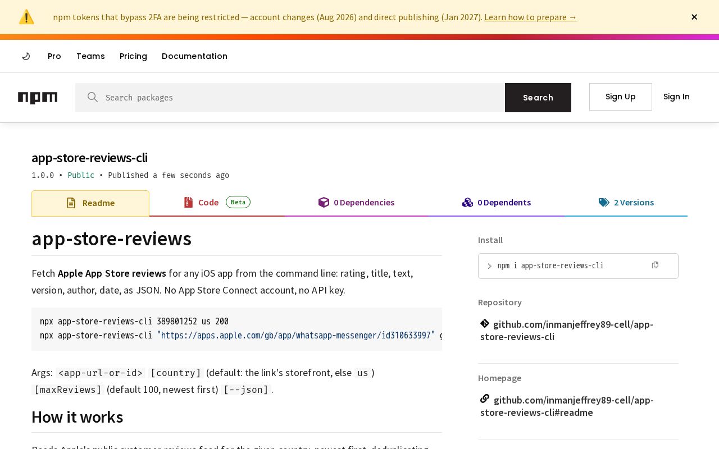This screenshot has height=449, width=719.
Task: Click the Sign In link
Action: point(676,97)
